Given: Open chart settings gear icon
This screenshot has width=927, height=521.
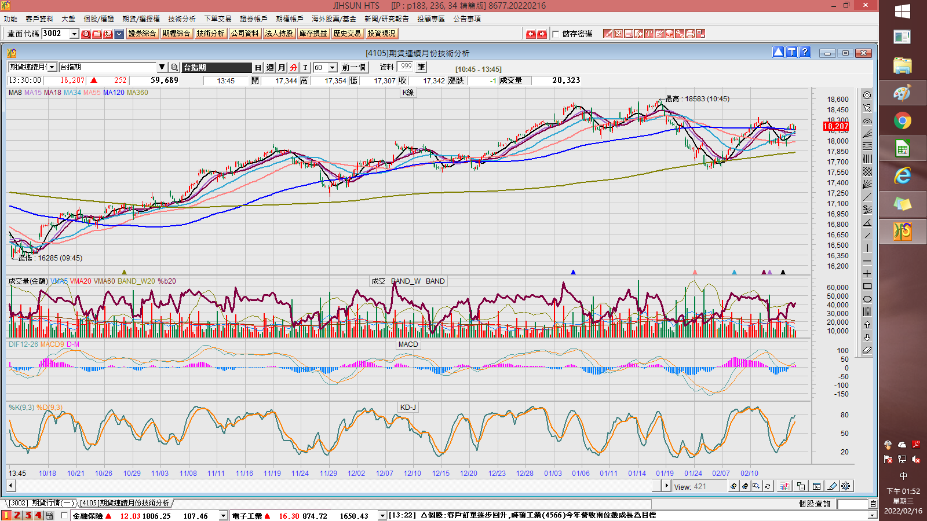Looking at the screenshot, I should coord(846,486).
